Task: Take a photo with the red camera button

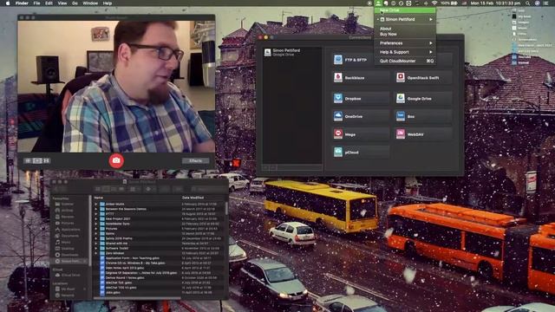Action: click(116, 160)
